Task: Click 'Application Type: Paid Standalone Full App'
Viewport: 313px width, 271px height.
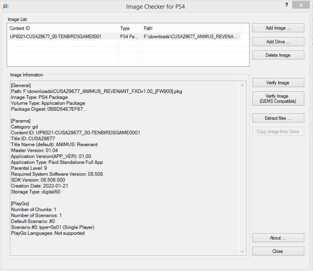Action: point(57,162)
